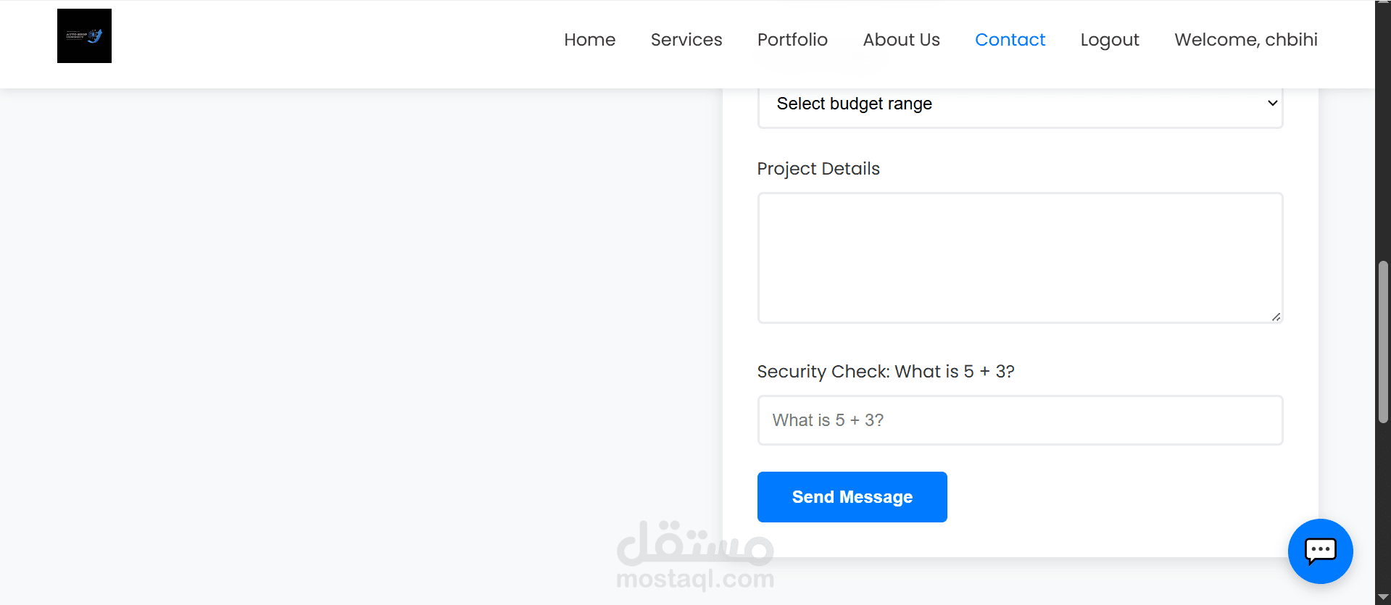Image resolution: width=1391 pixels, height=605 pixels.
Task: Click the Security Check question label
Action: tap(886, 372)
